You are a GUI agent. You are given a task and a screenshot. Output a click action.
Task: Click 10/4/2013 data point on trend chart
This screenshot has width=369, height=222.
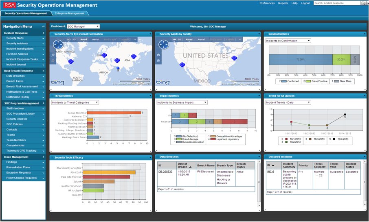tap(345, 115)
